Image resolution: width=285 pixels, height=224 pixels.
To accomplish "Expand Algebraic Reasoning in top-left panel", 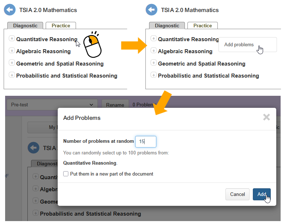I will (12, 51).
